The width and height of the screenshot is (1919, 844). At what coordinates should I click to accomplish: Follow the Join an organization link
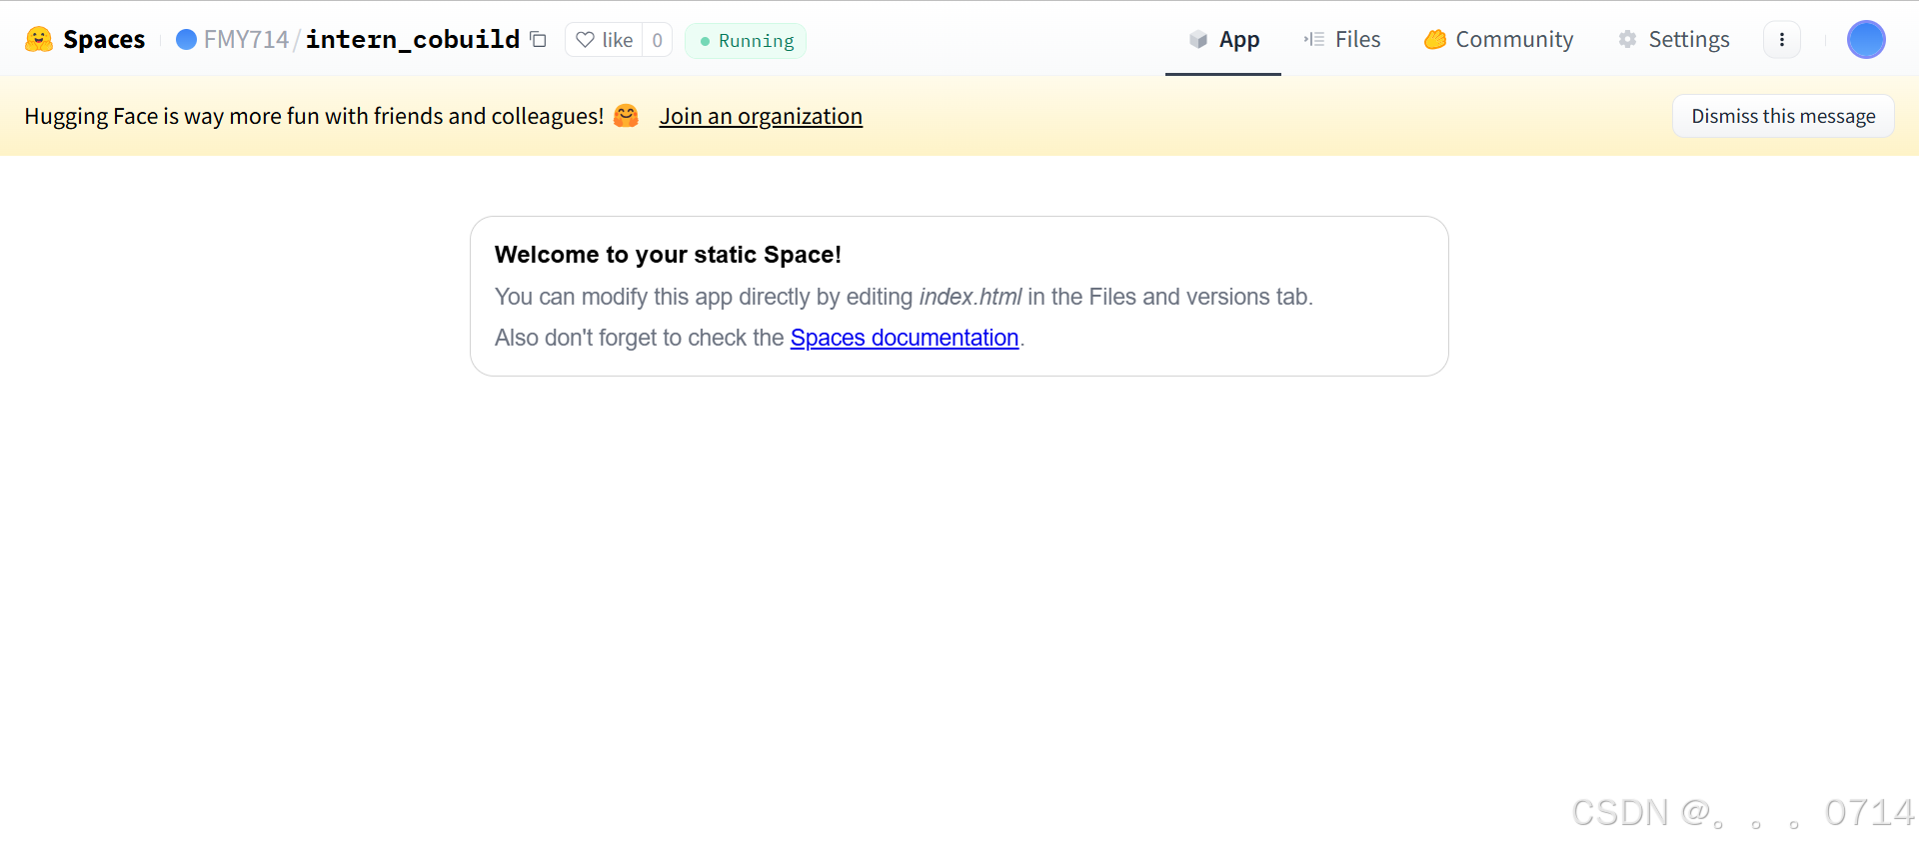(x=761, y=116)
